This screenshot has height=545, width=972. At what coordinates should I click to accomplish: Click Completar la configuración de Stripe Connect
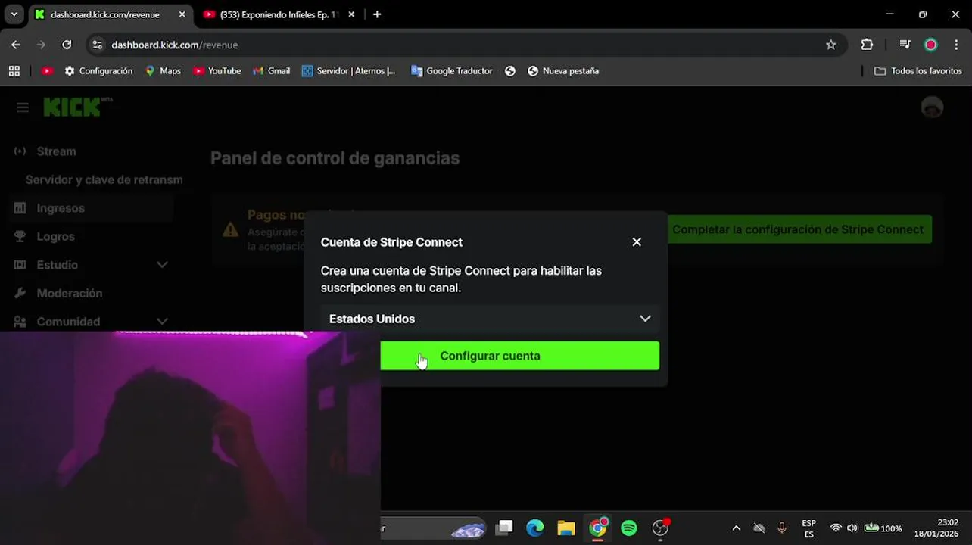pyautogui.click(x=798, y=229)
